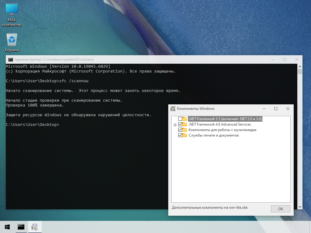Uncheck .NET Framework 4.8 Advanced Services checkbox
The image size is (311, 233).
tap(180, 124)
